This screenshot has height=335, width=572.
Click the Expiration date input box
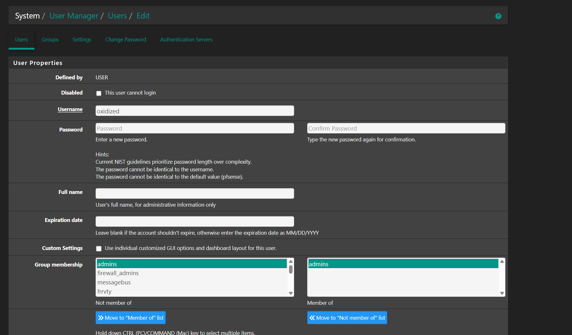tap(195, 222)
